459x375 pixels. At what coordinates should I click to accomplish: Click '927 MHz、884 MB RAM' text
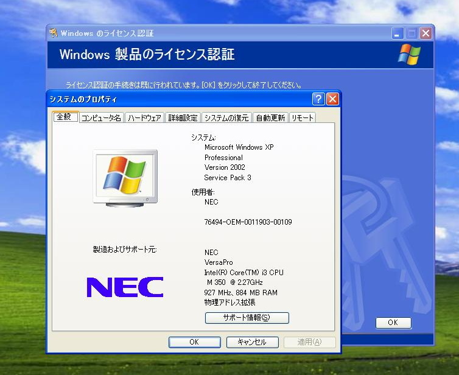coord(240,293)
